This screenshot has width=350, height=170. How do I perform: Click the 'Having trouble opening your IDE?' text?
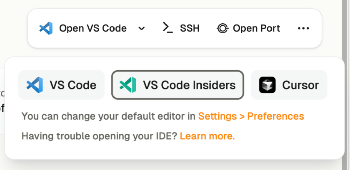[x=99, y=136]
